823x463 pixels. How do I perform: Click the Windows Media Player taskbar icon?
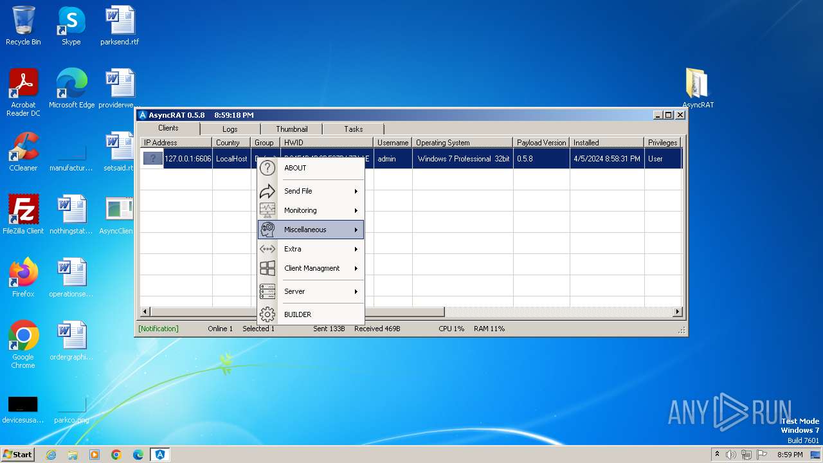95,455
